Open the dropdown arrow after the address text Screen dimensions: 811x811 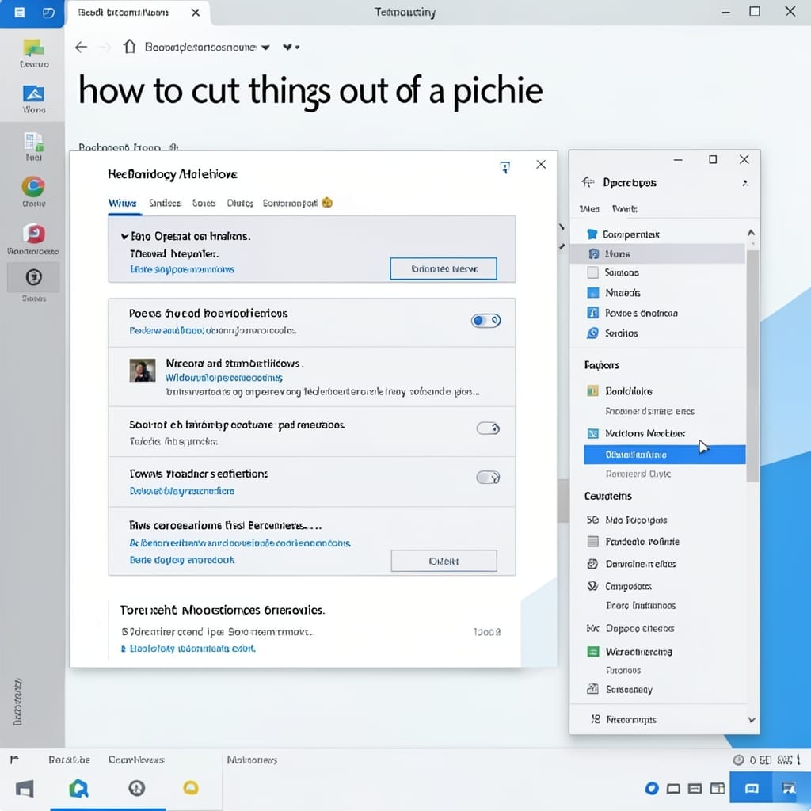(x=265, y=48)
